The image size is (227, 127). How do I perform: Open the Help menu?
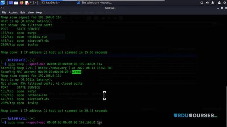point(39,13)
